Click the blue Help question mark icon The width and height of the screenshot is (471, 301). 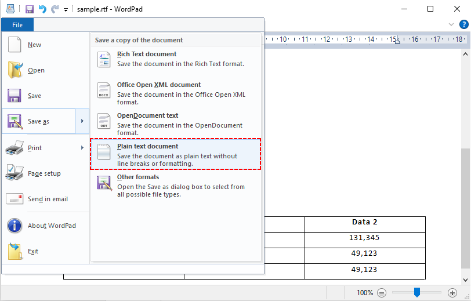pyautogui.click(x=464, y=24)
